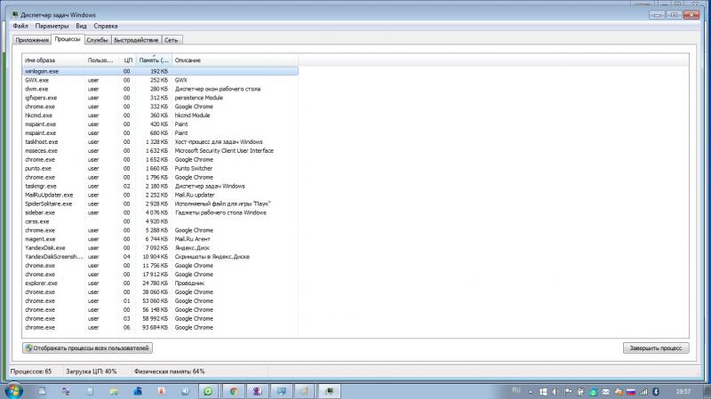Click the Процессов: 65 status text

(x=31, y=371)
